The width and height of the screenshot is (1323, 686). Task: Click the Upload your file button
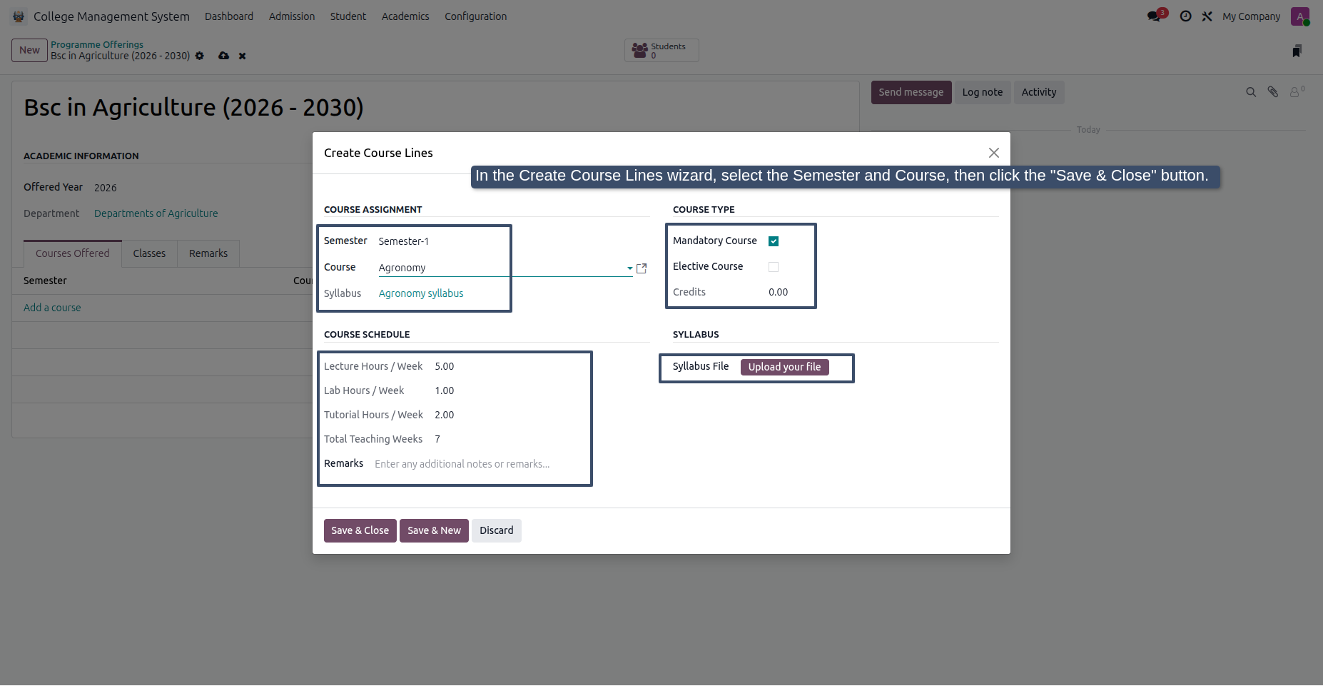[x=784, y=367]
